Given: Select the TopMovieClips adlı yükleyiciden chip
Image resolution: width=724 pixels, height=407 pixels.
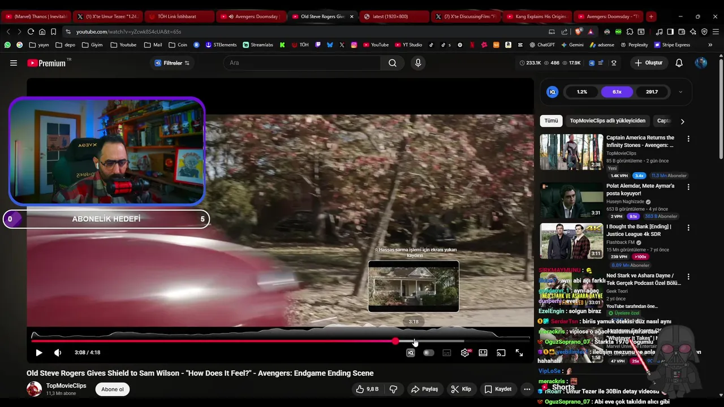Looking at the screenshot, I should [x=607, y=121].
